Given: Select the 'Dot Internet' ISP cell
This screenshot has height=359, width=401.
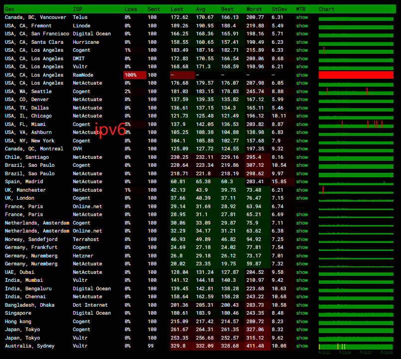Looking at the screenshot, I should tap(90, 305).
